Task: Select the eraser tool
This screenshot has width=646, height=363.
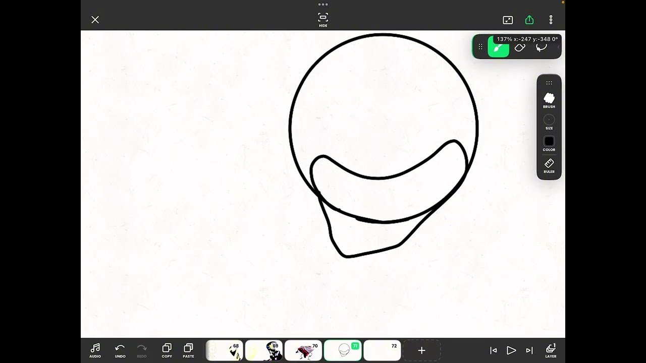Action: [520, 47]
